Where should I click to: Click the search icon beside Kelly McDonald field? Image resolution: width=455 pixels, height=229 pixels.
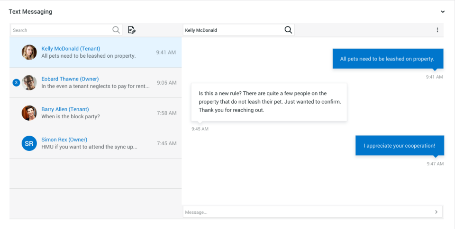[x=288, y=30]
